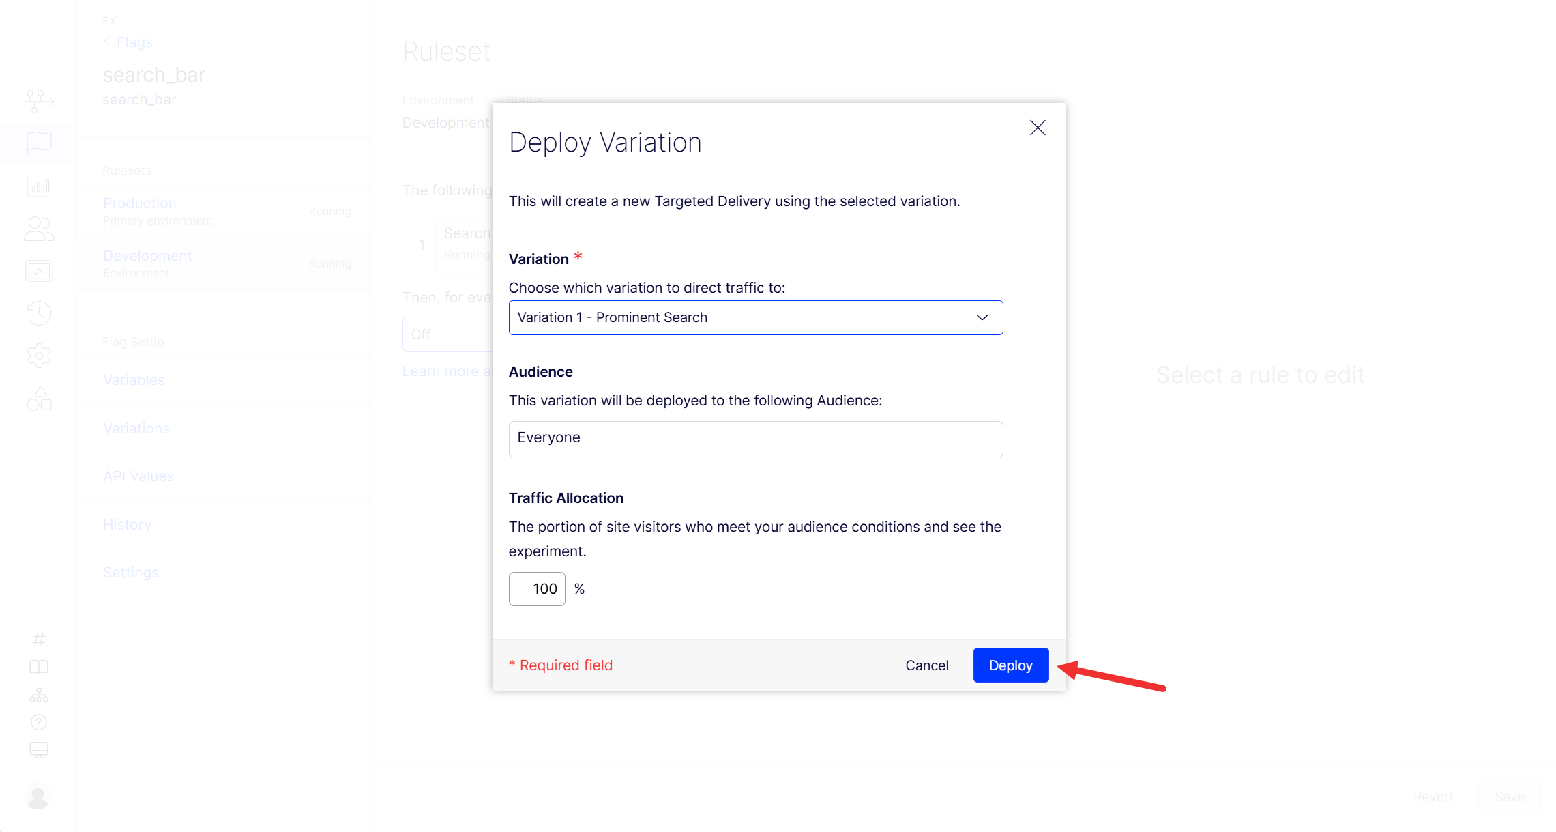Open the Settings gear icon
The image size is (1556, 832).
click(39, 355)
